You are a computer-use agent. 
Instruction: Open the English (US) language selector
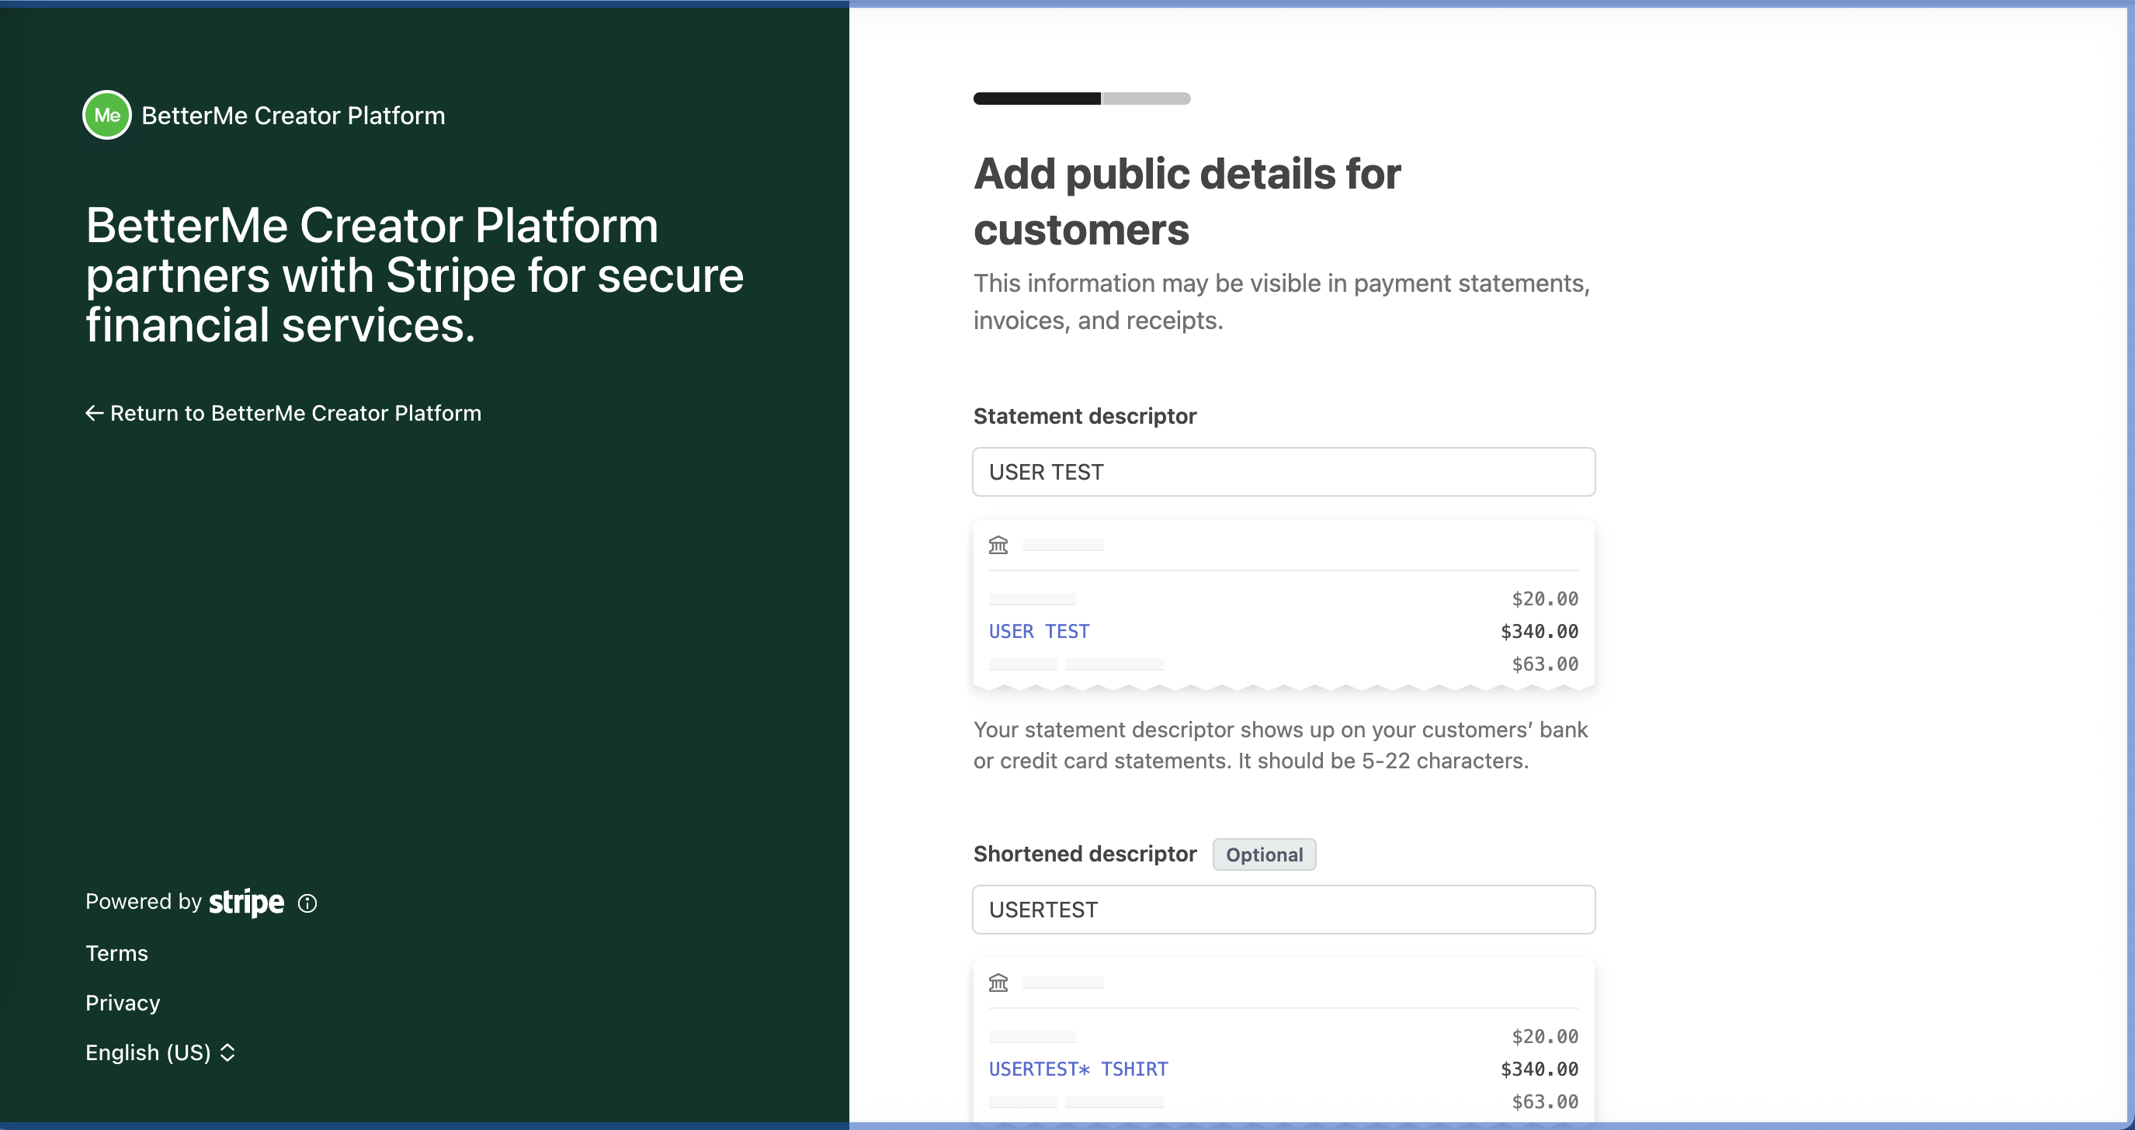click(x=160, y=1052)
